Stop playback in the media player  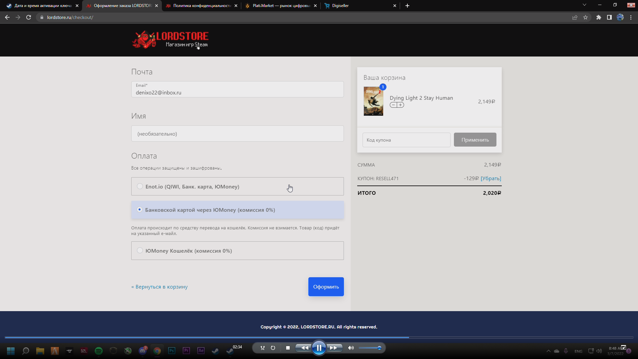click(x=288, y=348)
